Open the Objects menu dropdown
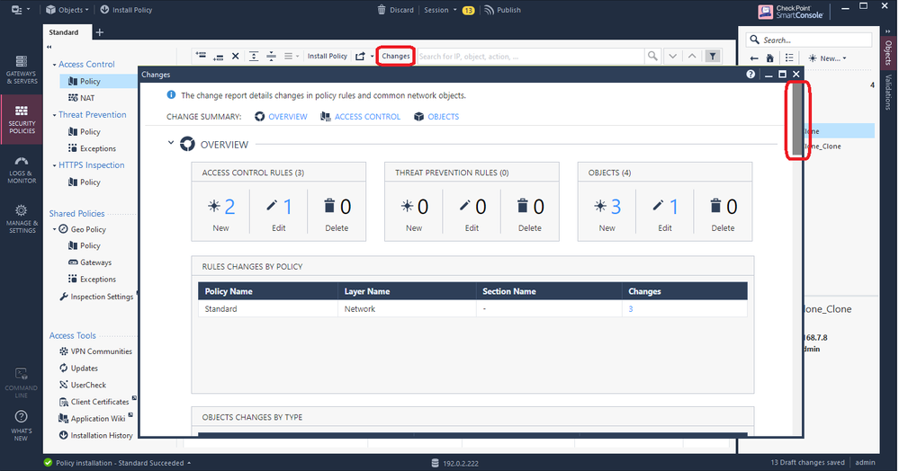Image resolution: width=899 pixels, height=471 pixels. point(67,10)
